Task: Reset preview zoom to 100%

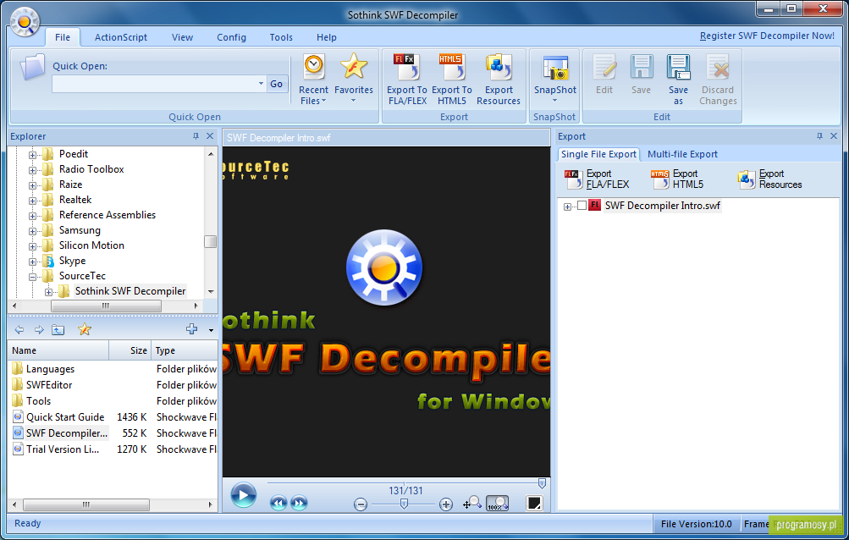Action: (x=497, y=503)
